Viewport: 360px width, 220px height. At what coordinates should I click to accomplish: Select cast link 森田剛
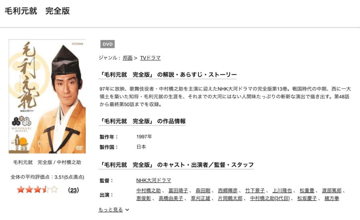coord(203,191)
